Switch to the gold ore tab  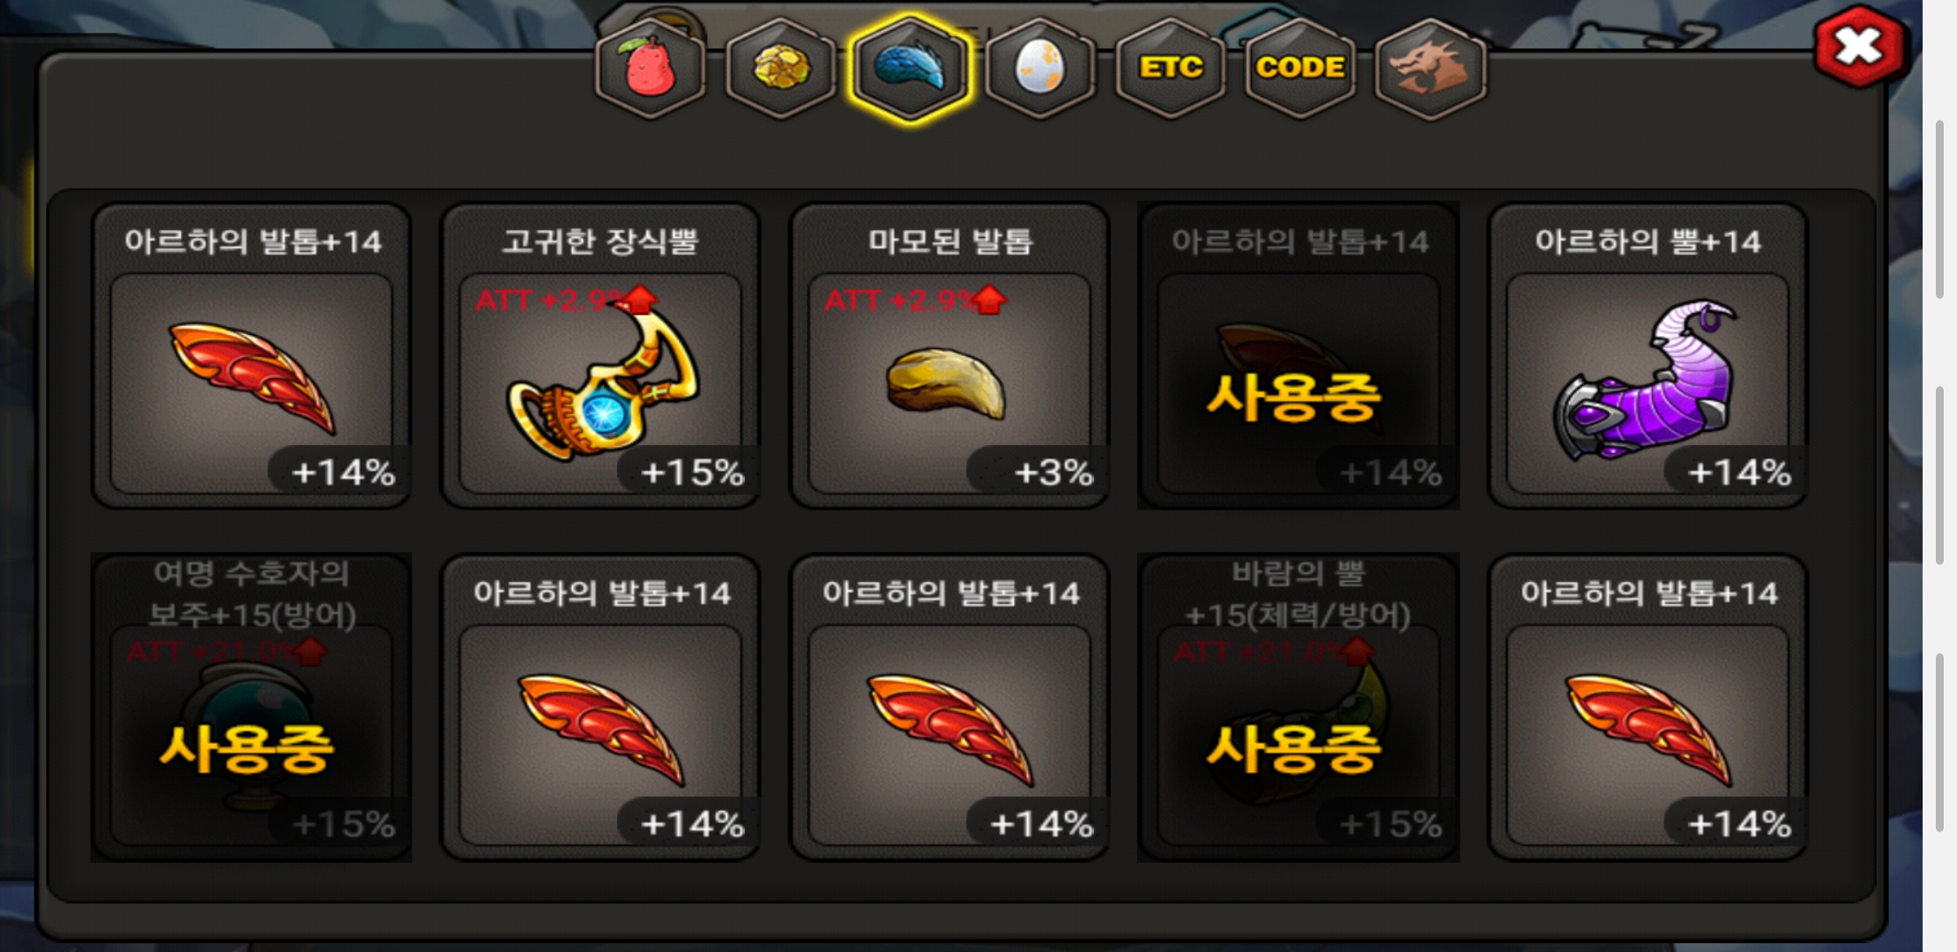(x=781, y=68)
